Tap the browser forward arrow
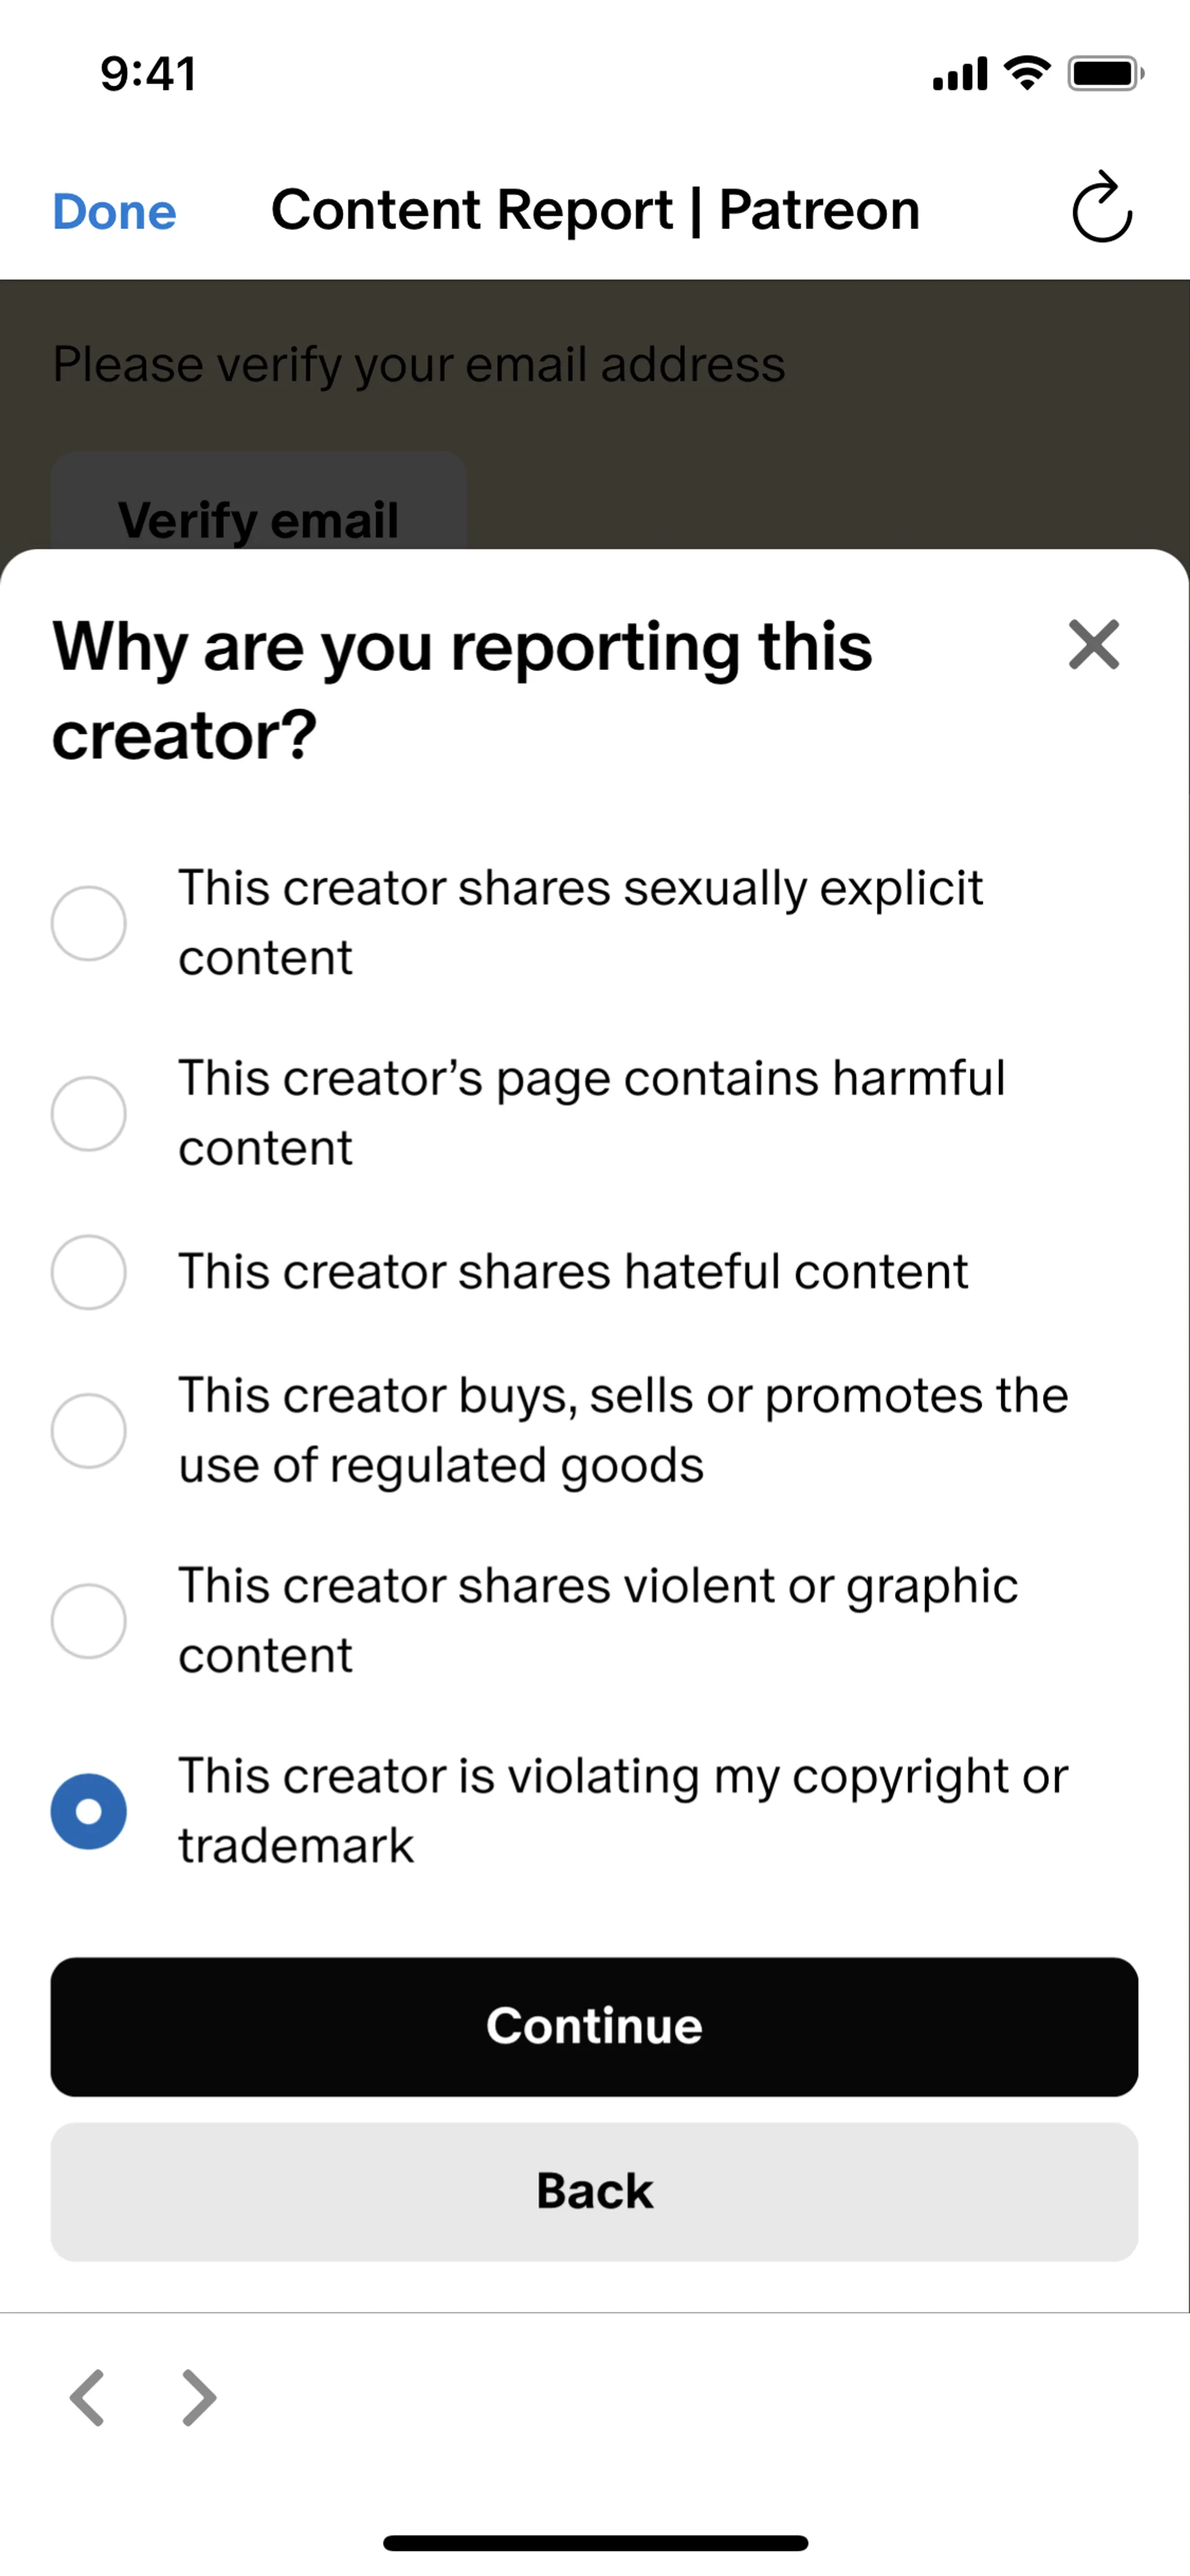 point(199,2397)
